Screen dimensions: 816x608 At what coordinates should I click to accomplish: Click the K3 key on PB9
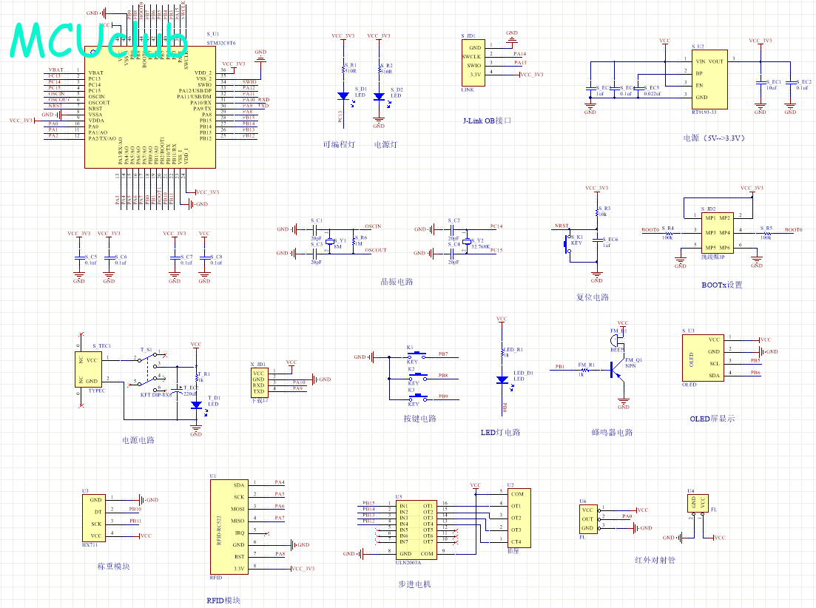point(417,398)
